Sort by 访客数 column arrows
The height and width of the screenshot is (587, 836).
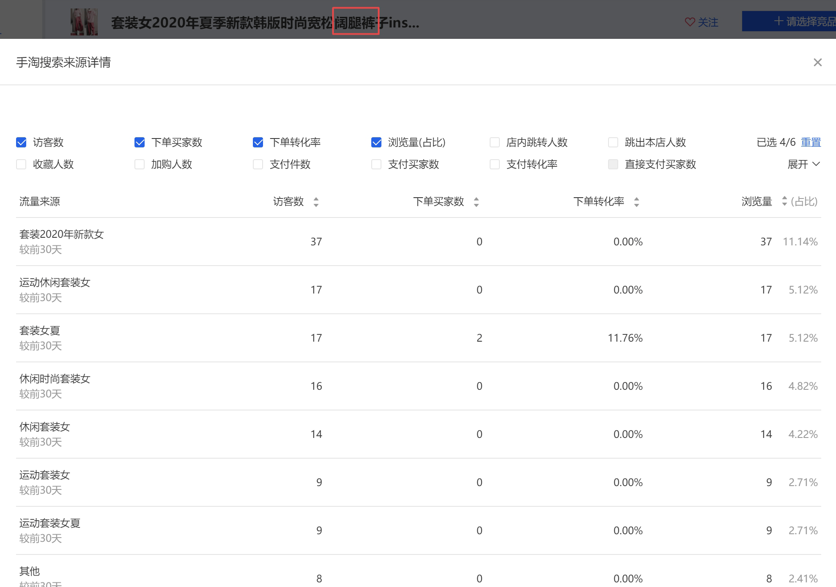click(x=316, y=202)
